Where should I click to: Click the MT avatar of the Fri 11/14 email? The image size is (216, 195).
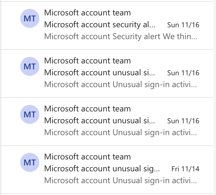[x=29, y=162]
